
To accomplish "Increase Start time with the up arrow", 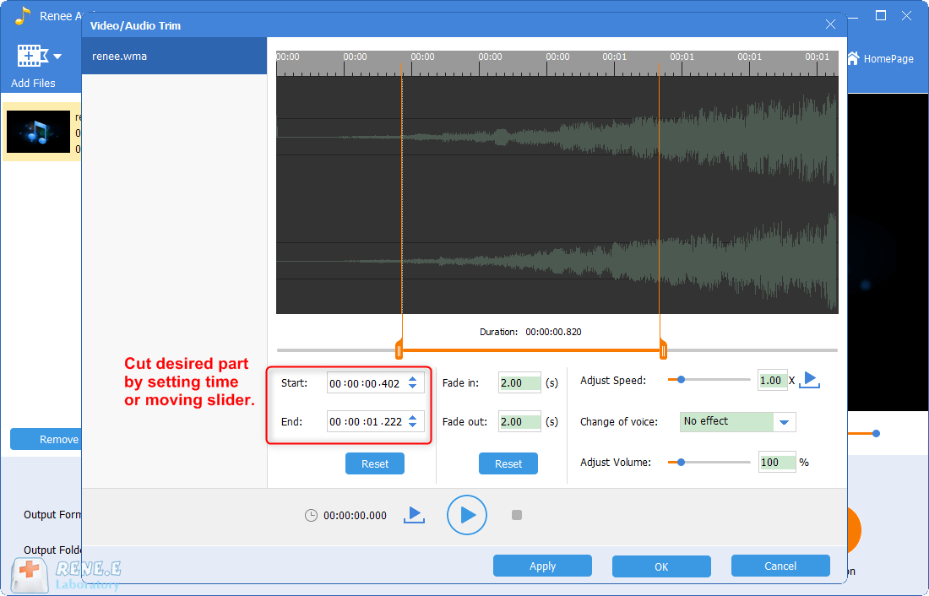I will pyautogui.click(x=413, y=379).
